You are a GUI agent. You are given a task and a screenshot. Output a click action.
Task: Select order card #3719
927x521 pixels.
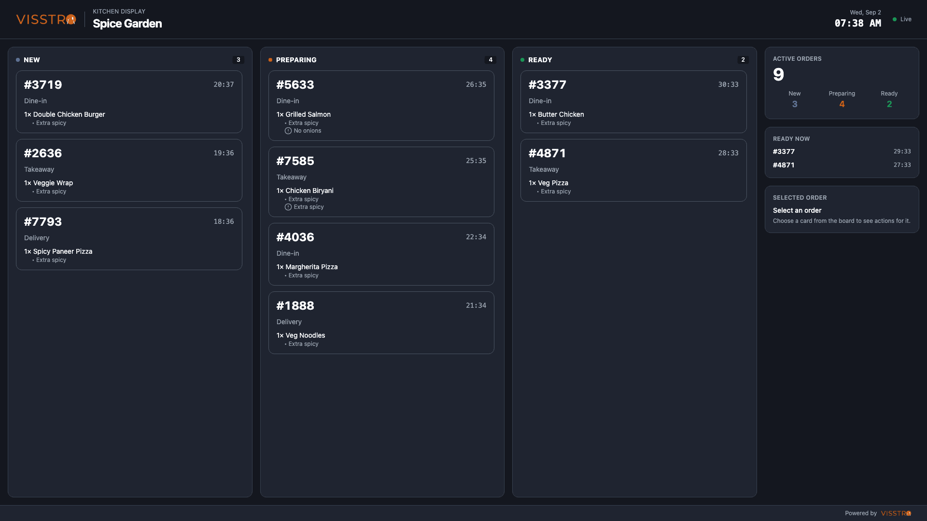(129, 102)
